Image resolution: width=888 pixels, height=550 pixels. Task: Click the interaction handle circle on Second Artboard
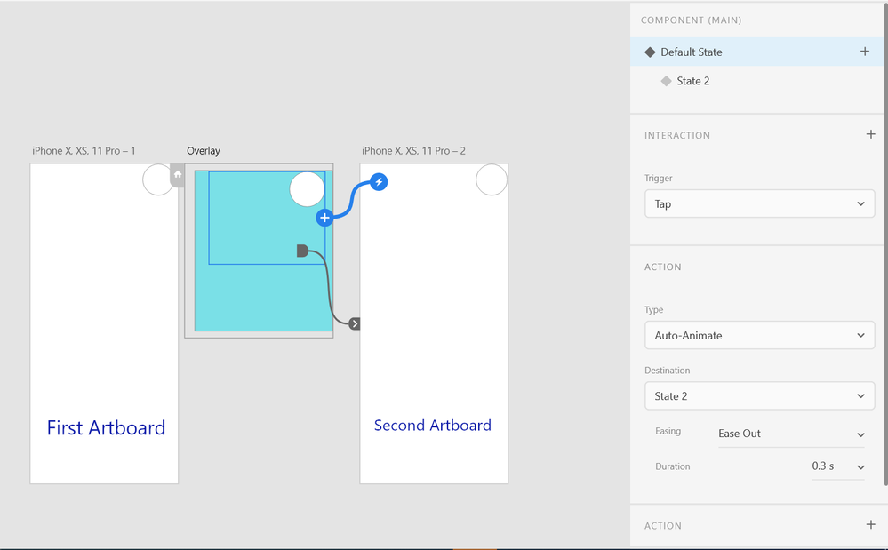click(491, 179)
